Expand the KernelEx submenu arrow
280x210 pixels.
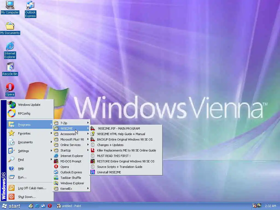click(88, 188)
